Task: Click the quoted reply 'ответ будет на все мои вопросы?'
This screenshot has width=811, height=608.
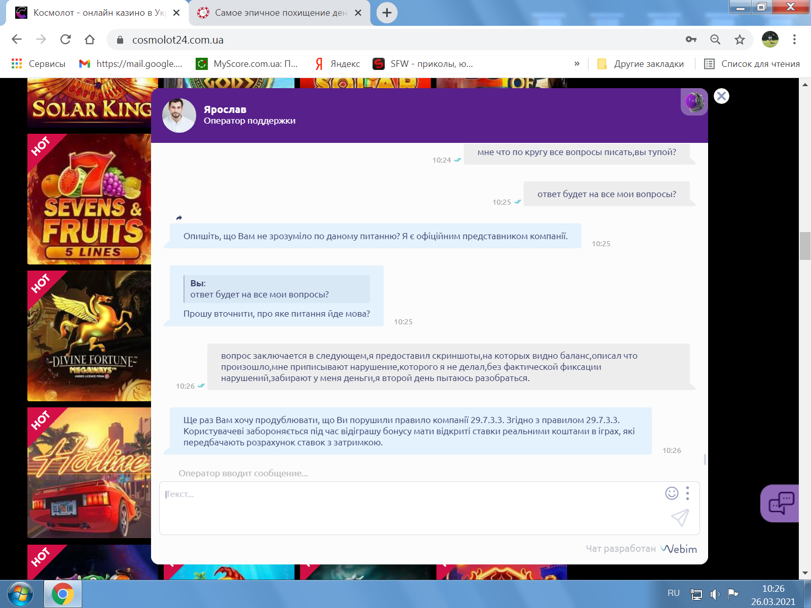Action: tap(277, 289)
